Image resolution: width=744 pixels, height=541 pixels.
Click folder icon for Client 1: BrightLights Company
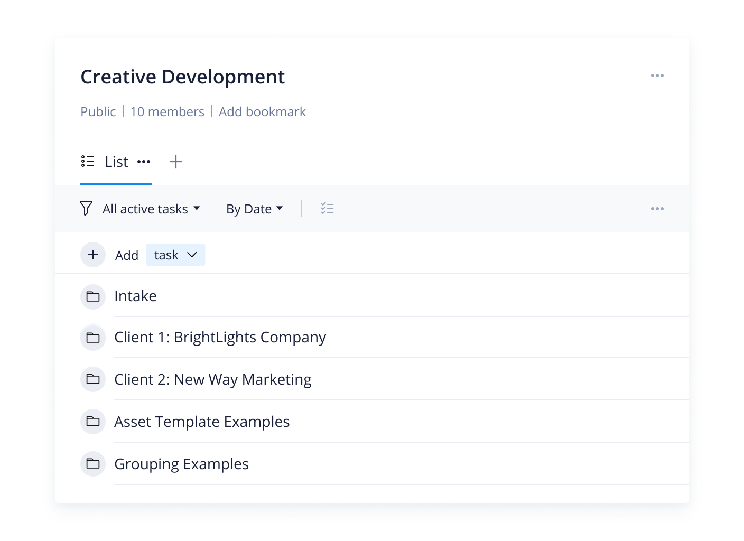coord(93,338)
